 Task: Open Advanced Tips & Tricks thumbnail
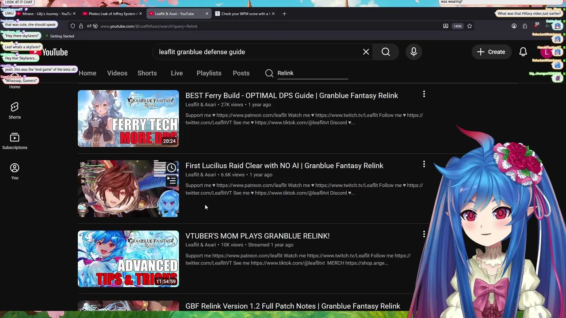point(128,259)
